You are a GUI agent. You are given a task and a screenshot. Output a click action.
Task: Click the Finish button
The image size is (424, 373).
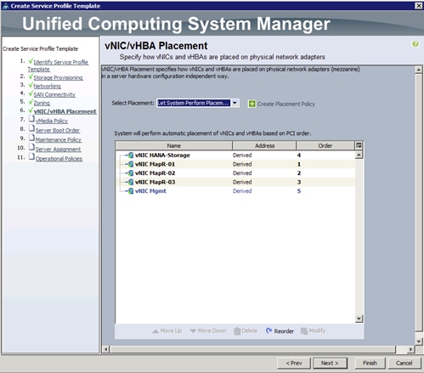tap(370, 363)
